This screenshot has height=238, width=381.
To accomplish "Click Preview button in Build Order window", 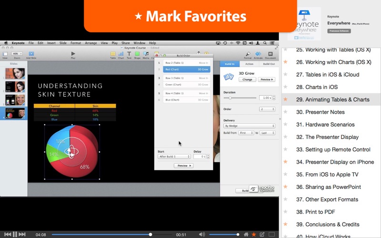I will [184, 166].
